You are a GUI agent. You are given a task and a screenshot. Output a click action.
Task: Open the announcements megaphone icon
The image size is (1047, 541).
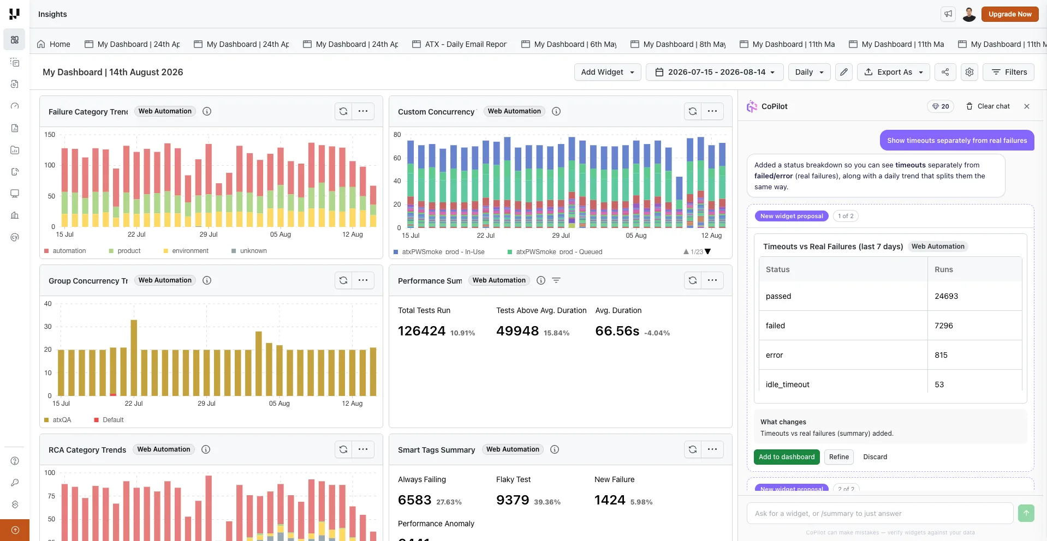click(948, 14)
